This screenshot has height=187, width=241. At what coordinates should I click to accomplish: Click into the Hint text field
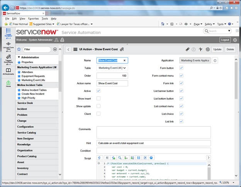[153, 143]
